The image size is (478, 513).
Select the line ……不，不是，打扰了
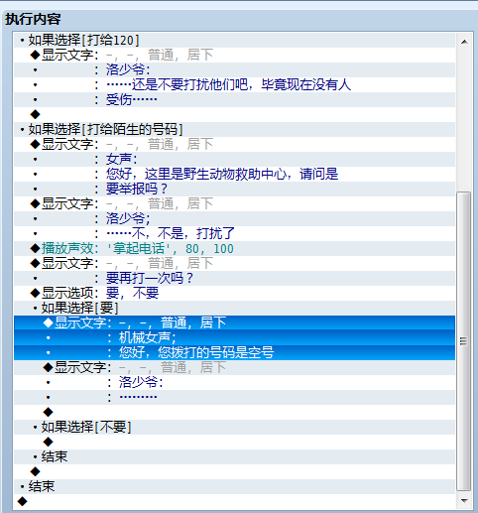tap(234, 233)
